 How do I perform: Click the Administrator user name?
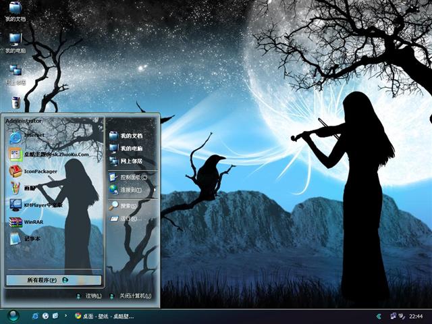(x=24, y=121)
